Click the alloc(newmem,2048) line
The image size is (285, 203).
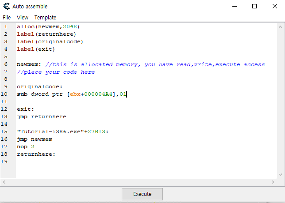click(x=48, y=26)
